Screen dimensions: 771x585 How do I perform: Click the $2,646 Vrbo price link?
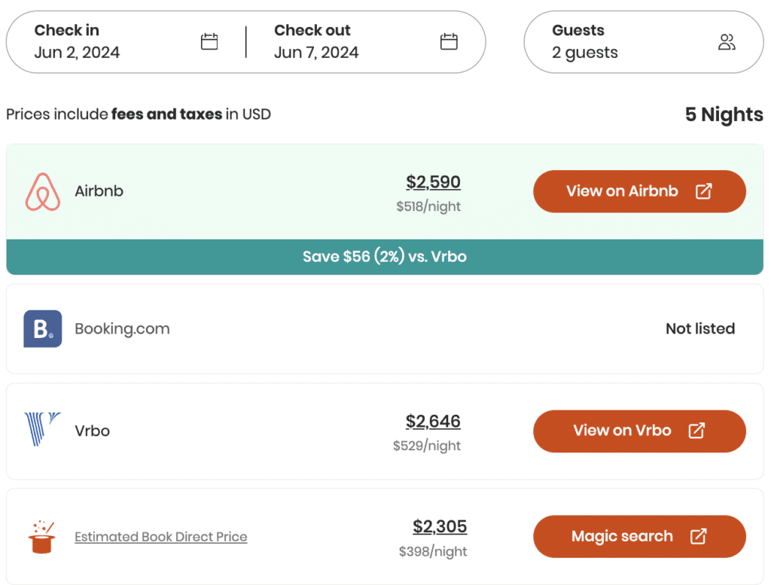(x=433, y=422)
